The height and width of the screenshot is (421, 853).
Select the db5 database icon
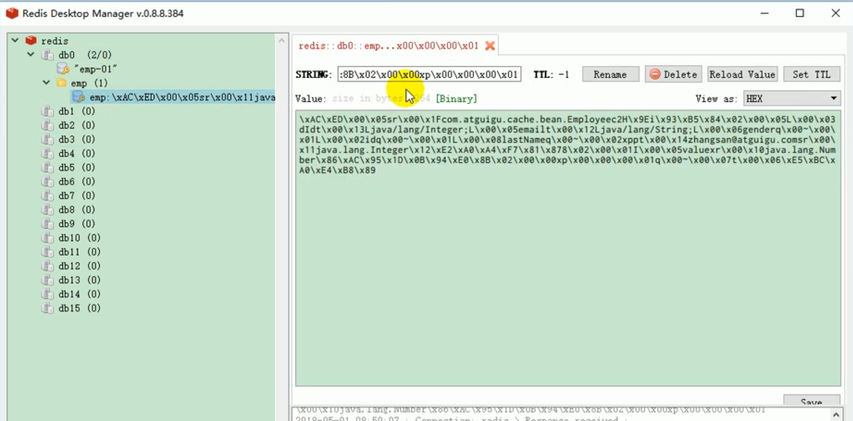[x=48, y=167]
